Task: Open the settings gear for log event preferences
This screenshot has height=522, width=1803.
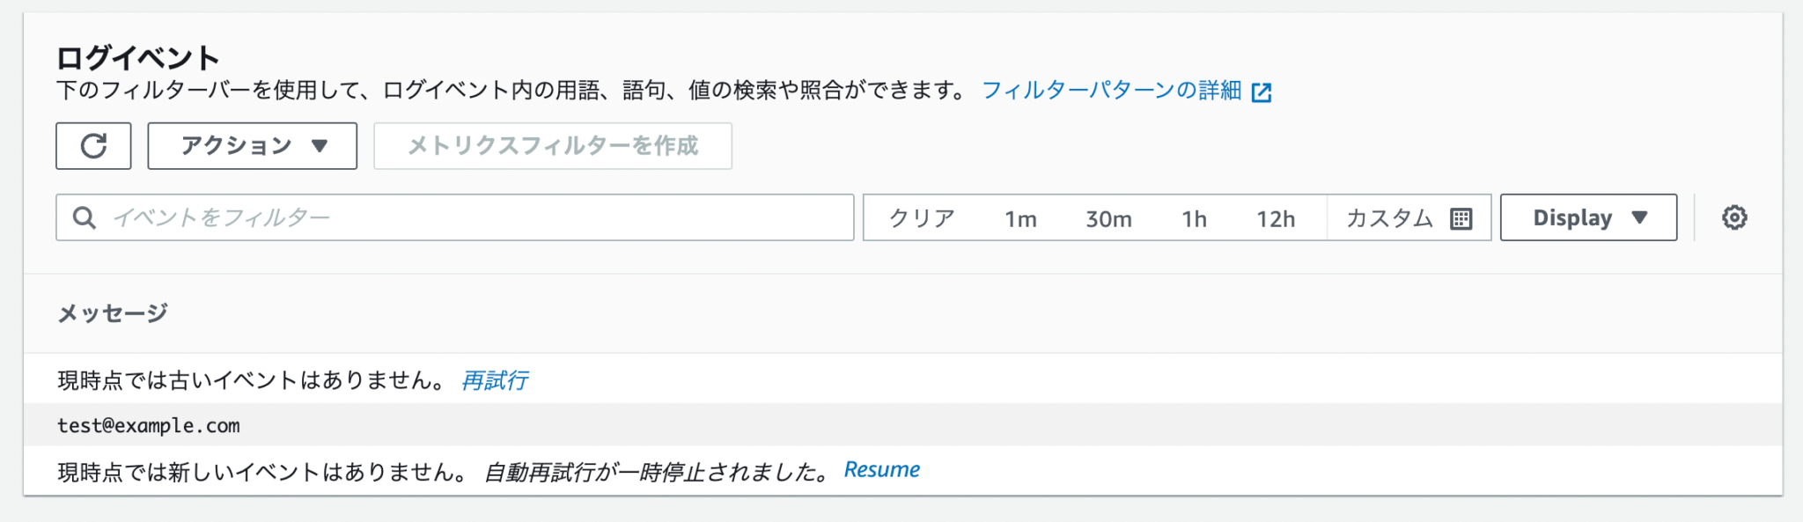Action: 1733,217
